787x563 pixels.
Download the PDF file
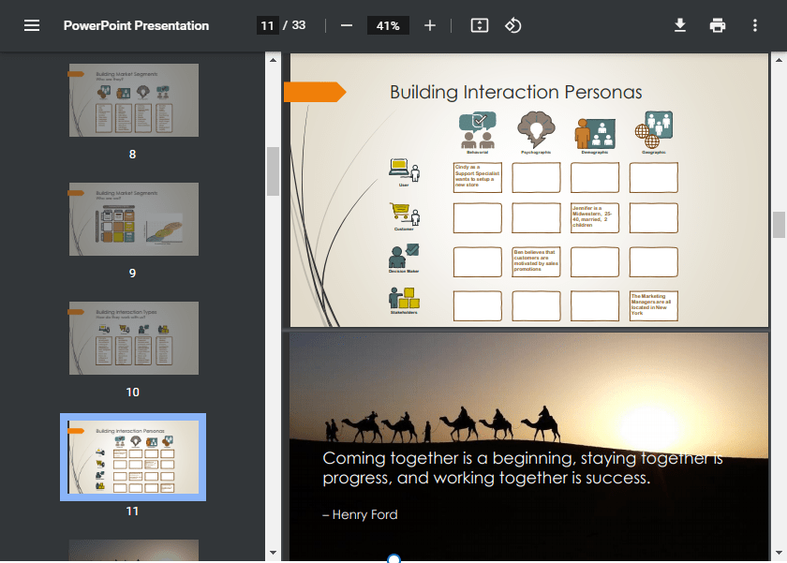click(x=680, y=25)
